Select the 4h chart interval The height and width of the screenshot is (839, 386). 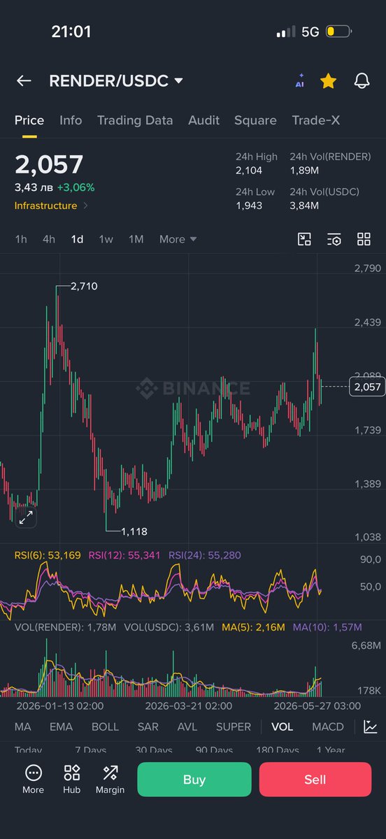pos(49,239)
